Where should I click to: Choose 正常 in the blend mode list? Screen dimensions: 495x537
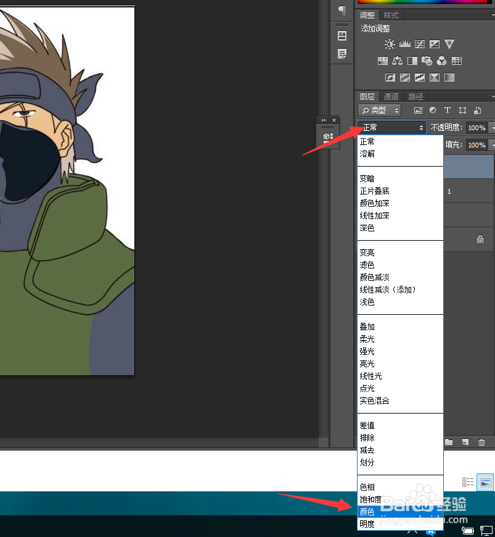tap(400, 142)
